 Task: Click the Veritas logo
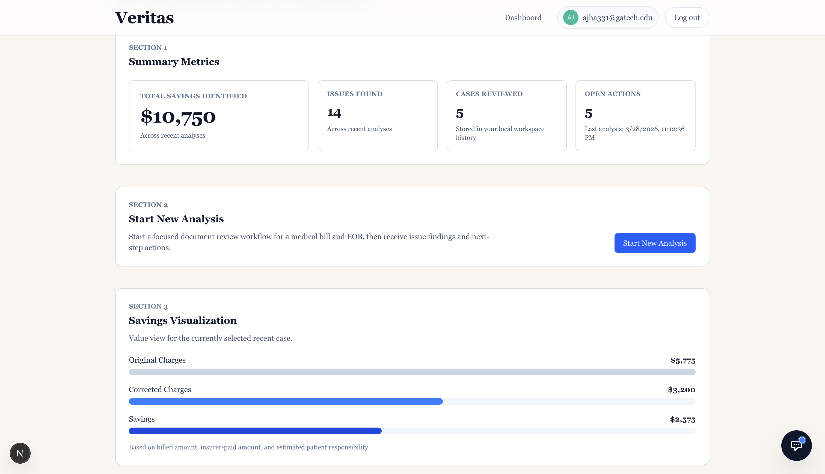pyautogui.click(x=144, y=17)
